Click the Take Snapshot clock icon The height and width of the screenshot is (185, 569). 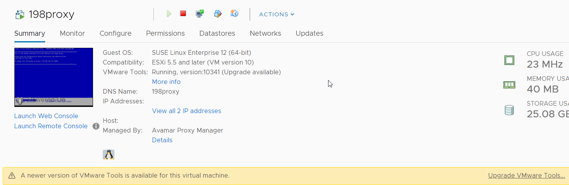click(x=234, y=14)
